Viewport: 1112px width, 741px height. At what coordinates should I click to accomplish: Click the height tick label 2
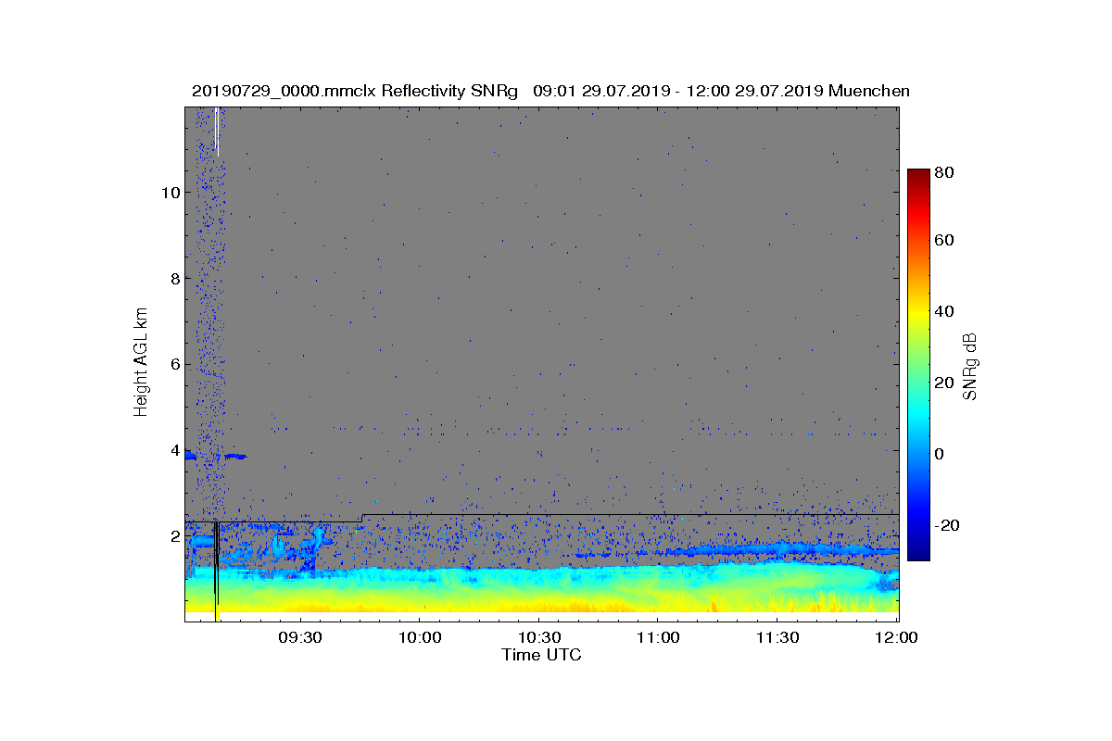point(173,536)
